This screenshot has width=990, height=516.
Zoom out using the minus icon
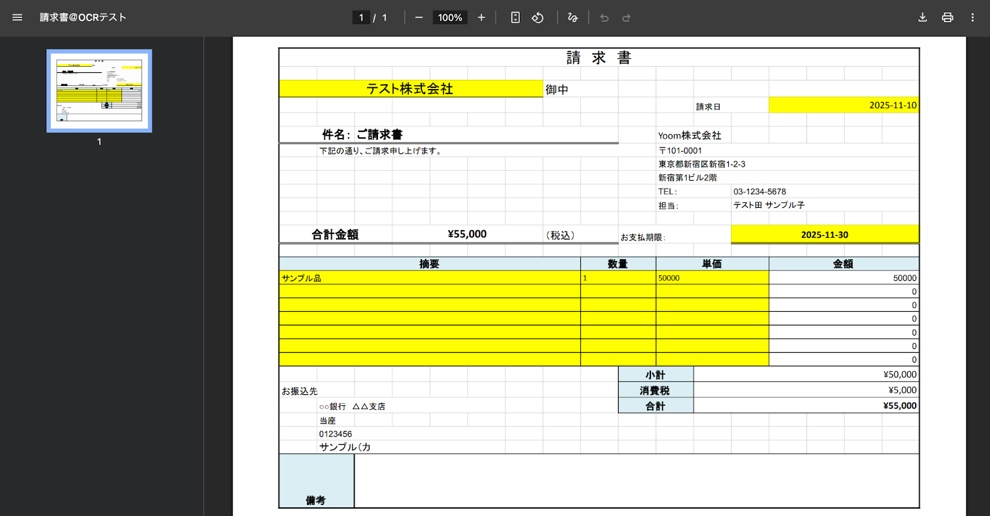[x=419, y=17]
